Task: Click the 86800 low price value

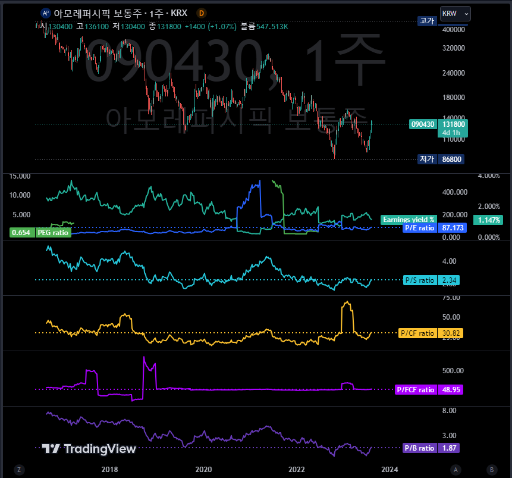Action: (451, 159)
